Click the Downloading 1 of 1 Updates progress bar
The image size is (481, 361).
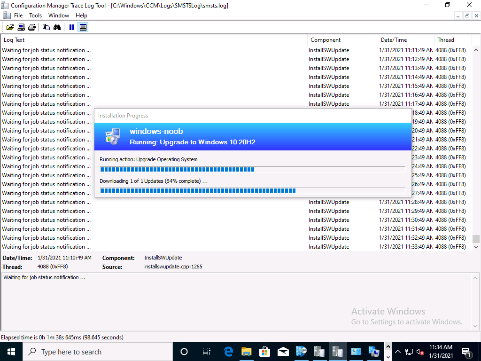[x=253, y=191]
